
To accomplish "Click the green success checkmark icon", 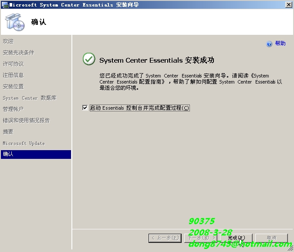I will (89, 59).
